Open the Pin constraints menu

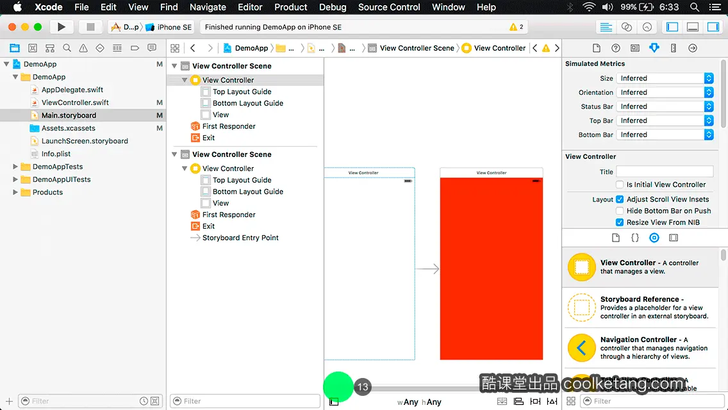[x=535, y=401]
